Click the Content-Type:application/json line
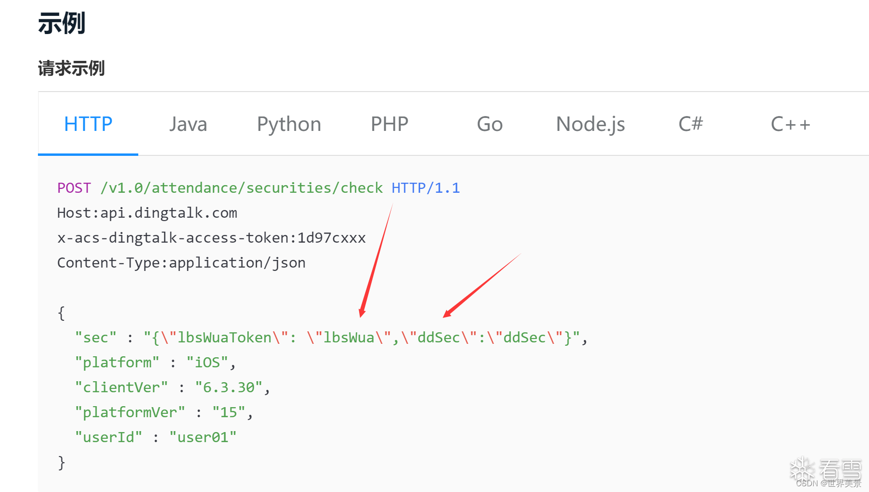This screenshot has height=492, width=869. (x=181, y=263)
